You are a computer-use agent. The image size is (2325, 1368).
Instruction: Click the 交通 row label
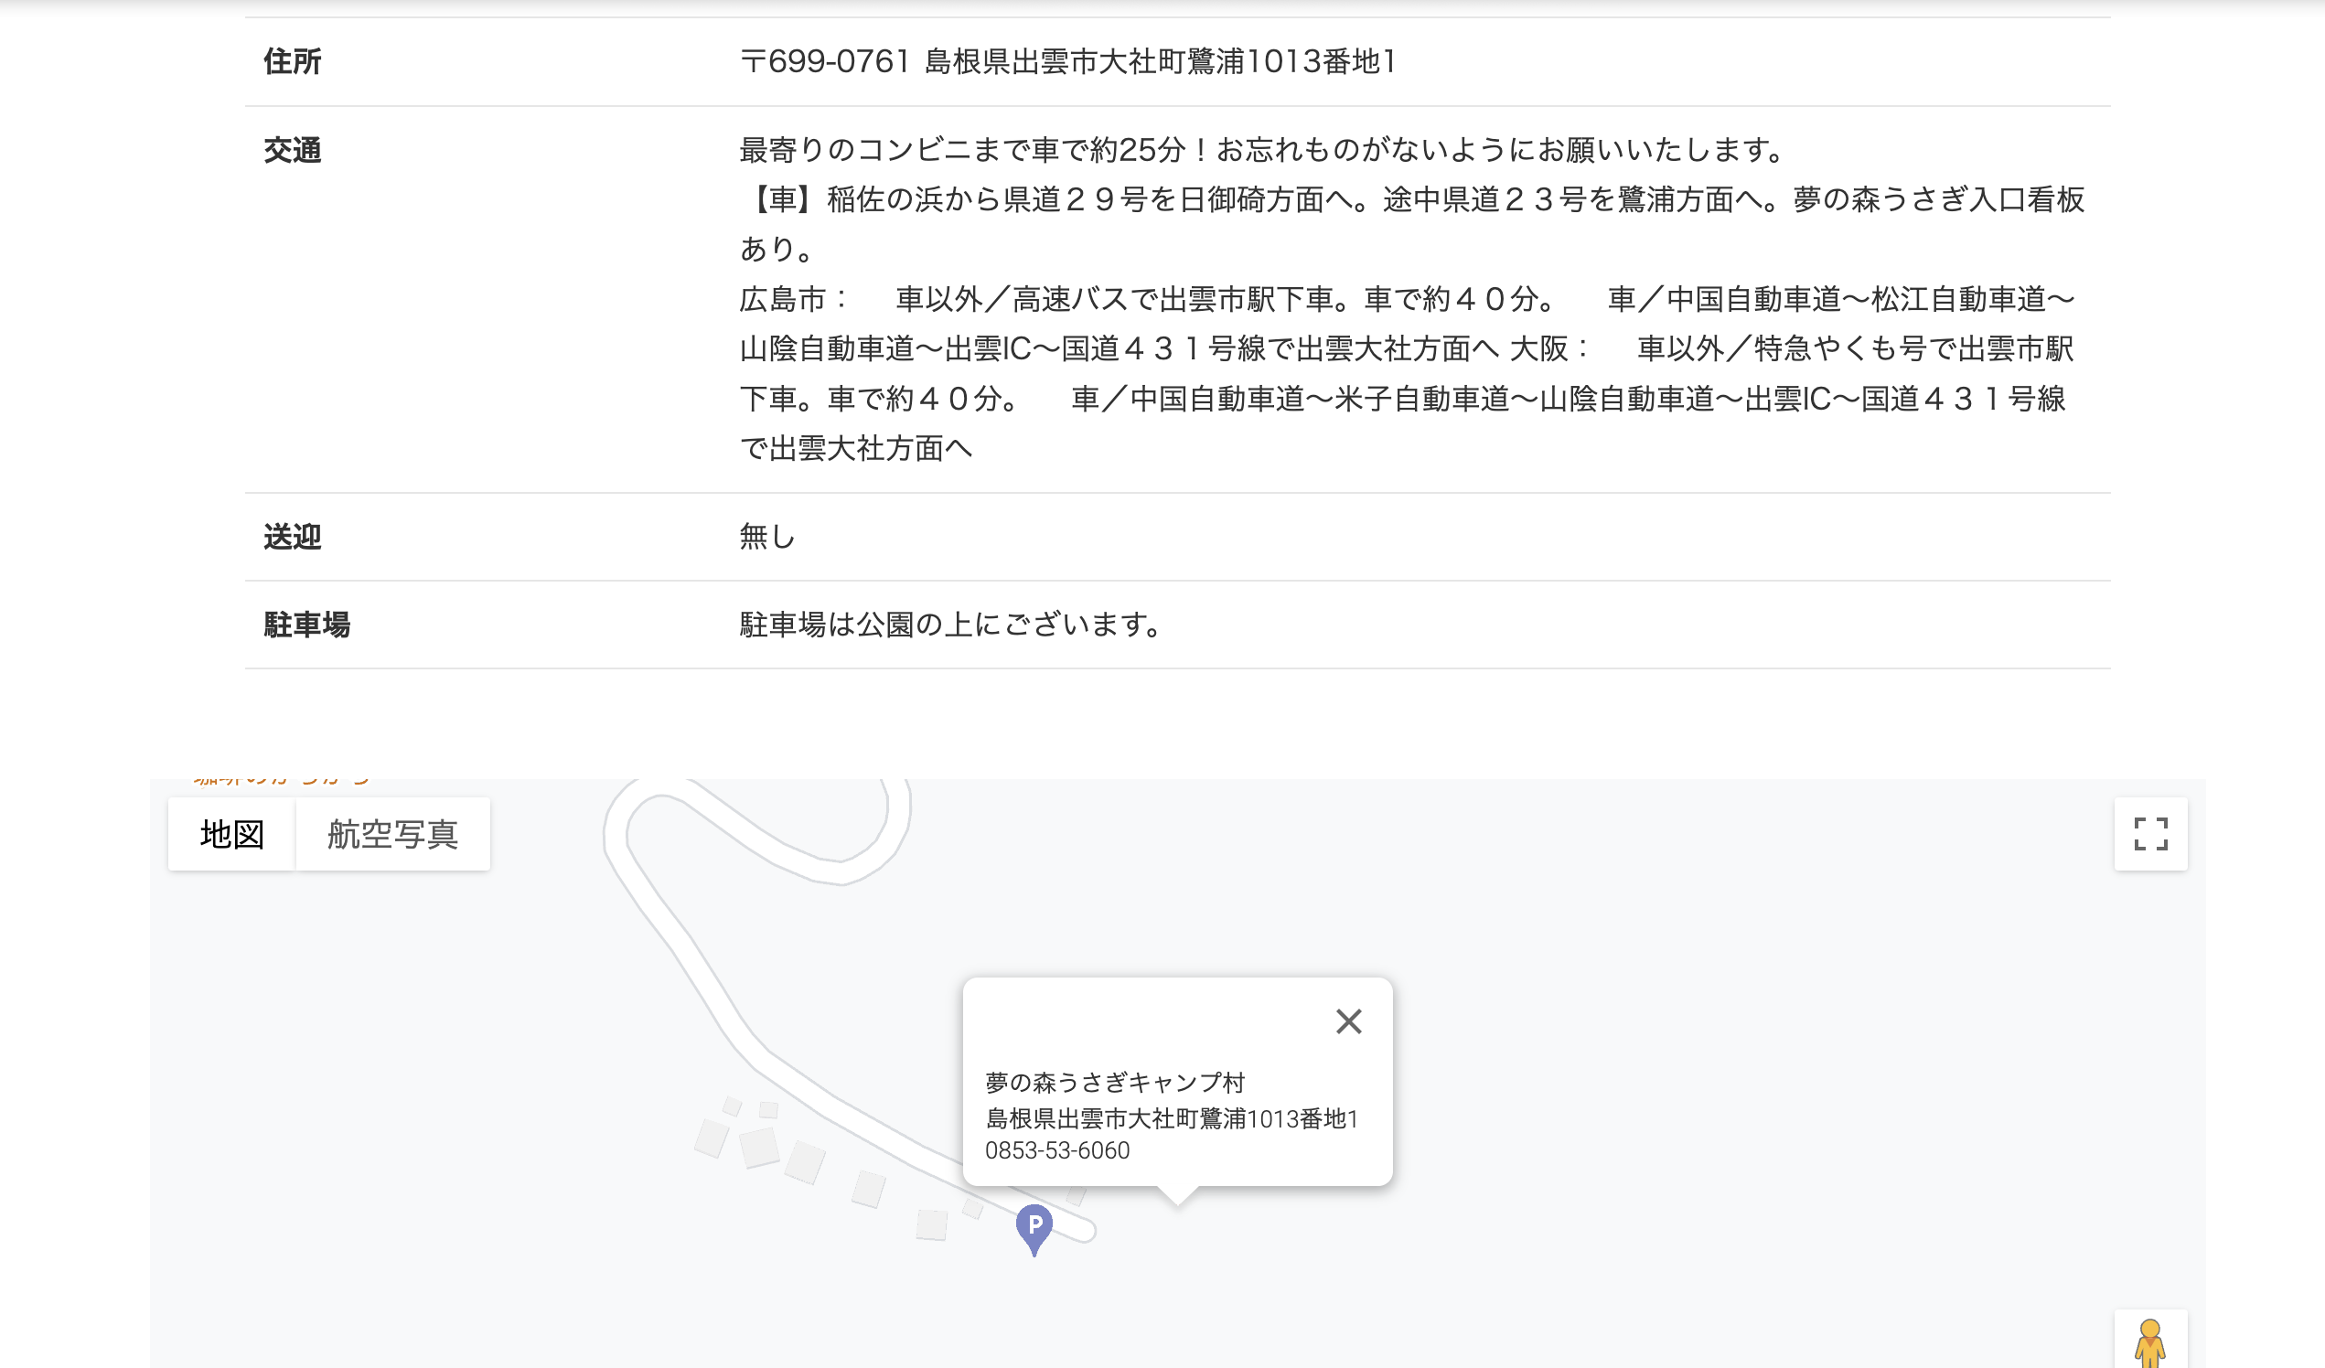tap(292, 149)
